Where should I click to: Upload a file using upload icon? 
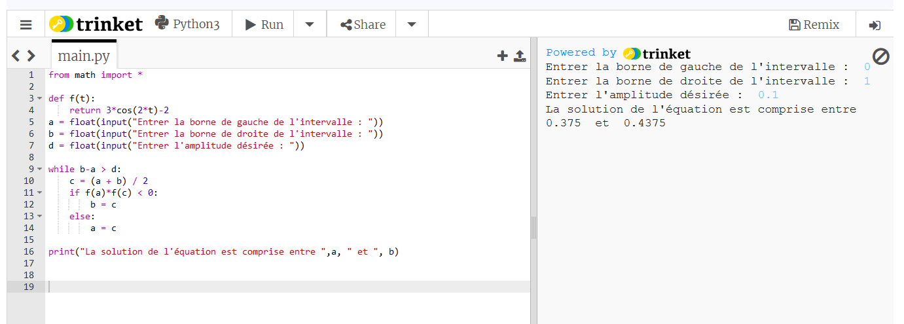pyautogui.click(x=520, y=56)
